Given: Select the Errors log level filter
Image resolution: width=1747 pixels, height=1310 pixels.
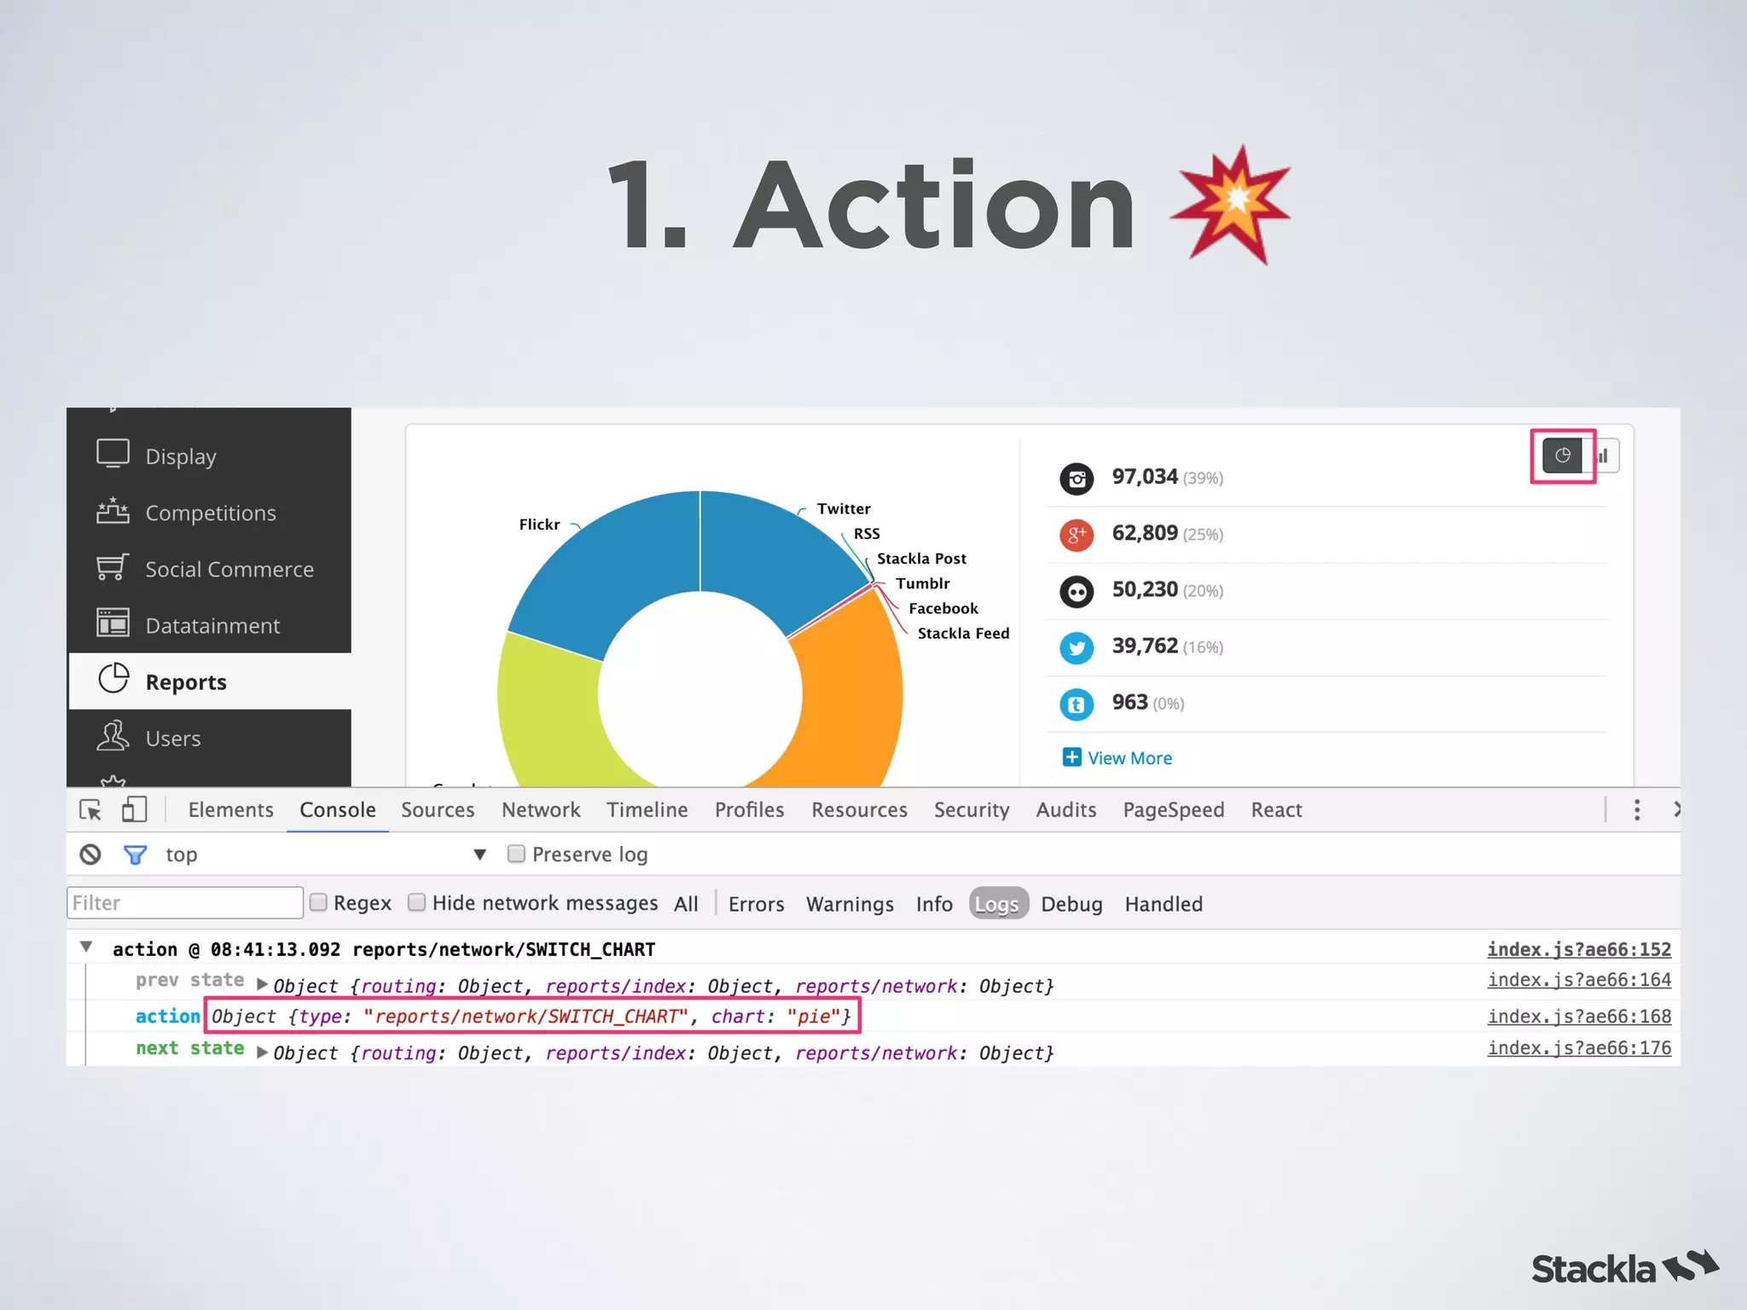Looking at the screenshot, I should tap(756, 904).
